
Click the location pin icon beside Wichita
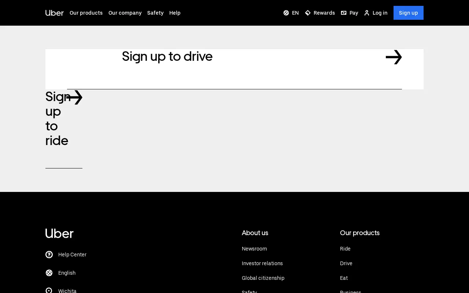click(49, 290)
